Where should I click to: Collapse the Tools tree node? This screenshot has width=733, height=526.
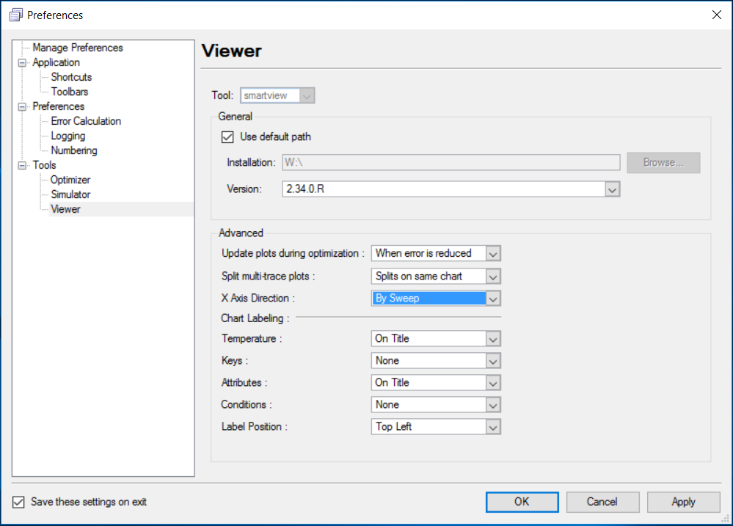[x=22, y=166]
